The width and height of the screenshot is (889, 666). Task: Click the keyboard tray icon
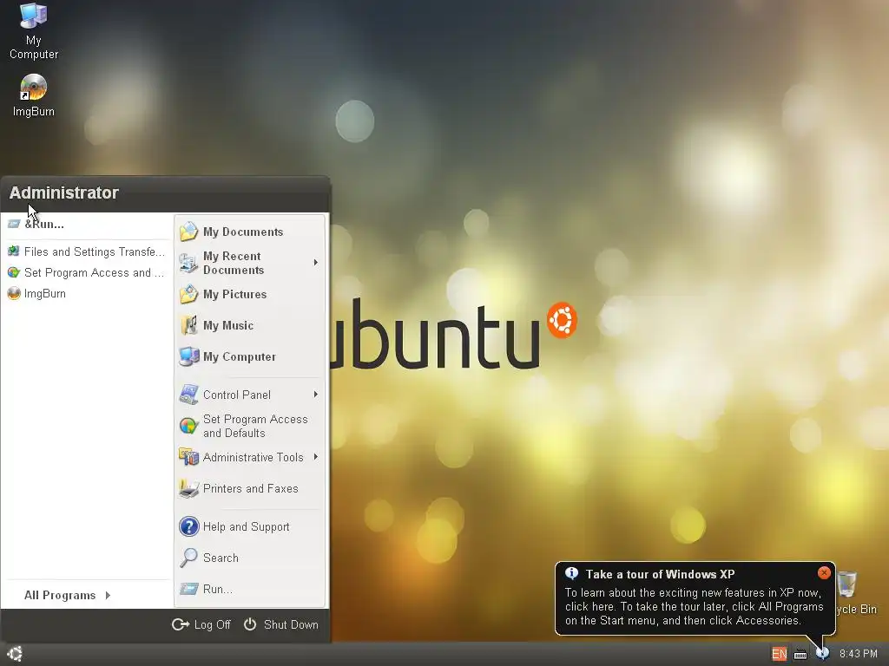[800, 655]
